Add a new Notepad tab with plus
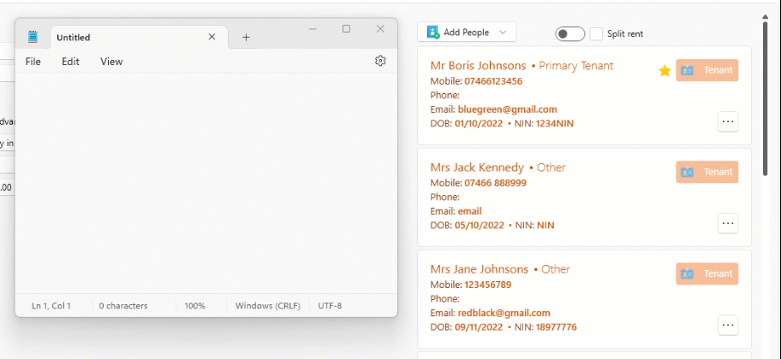This screenshot has width=781, height=359. click(x=246, y=38)
